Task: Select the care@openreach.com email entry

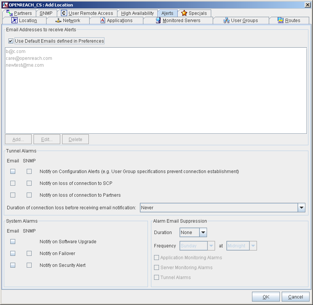Action: tap(29, 58)
